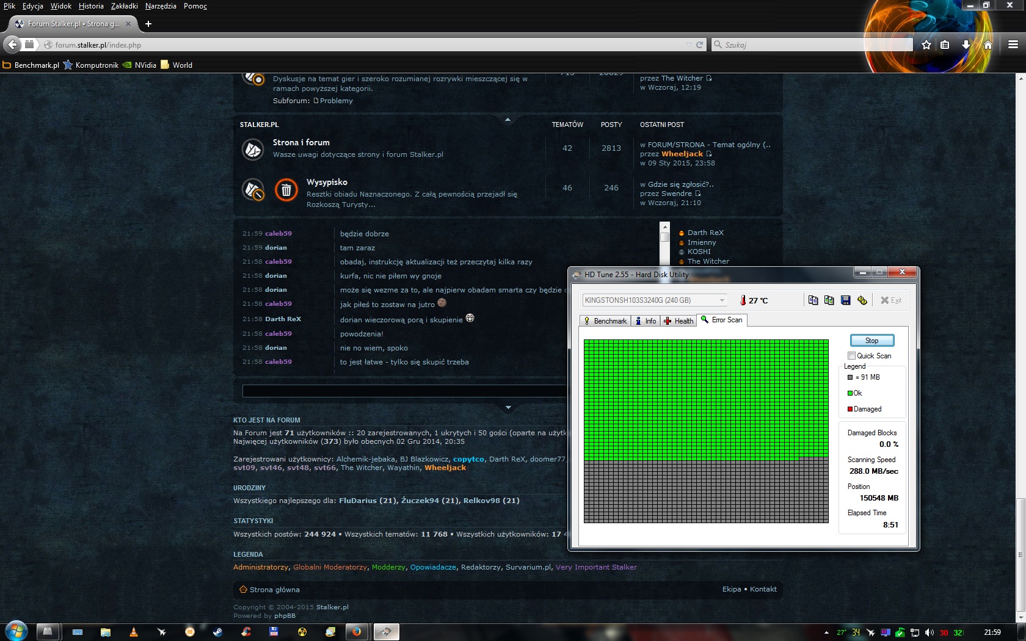Open the Strona i forum link

(301, 142)
